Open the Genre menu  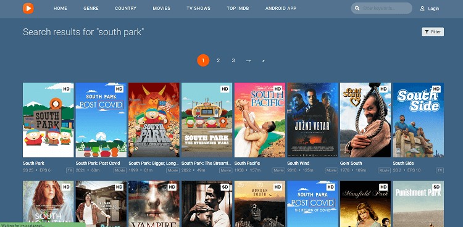point(91,8)
